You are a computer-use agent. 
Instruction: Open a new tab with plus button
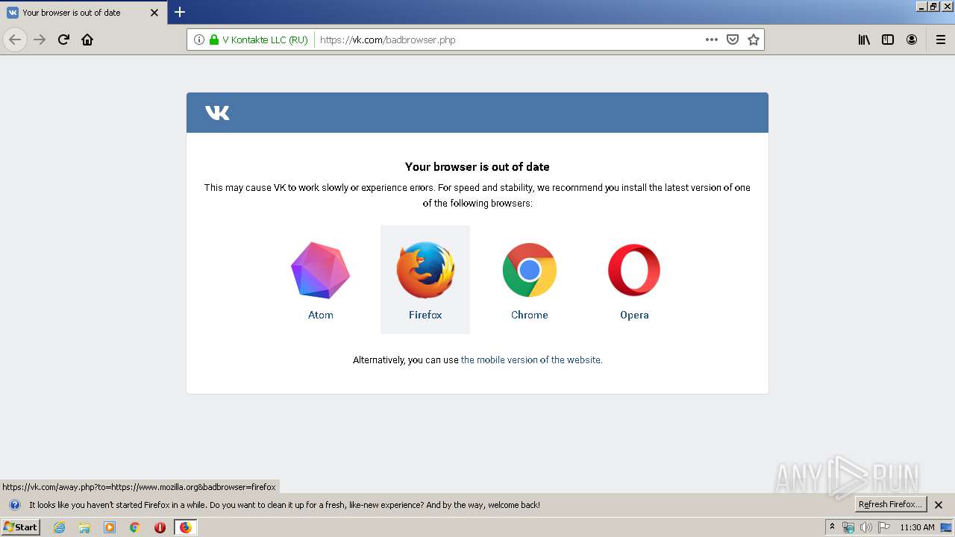180,12
